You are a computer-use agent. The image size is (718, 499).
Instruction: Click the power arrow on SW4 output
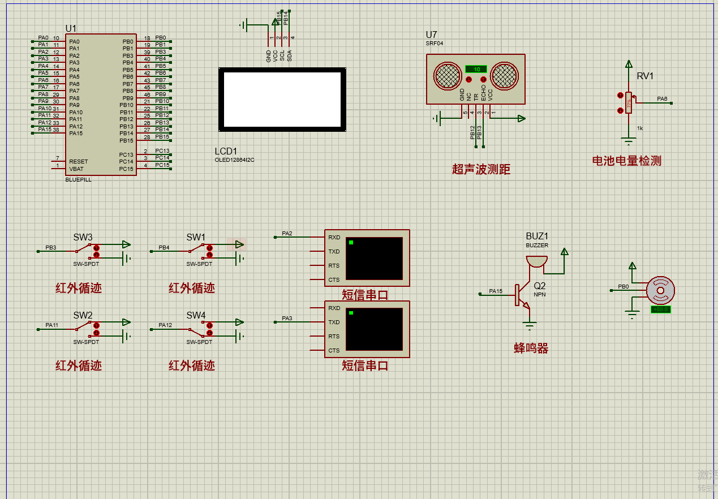pyautogui.click(x=239, y=322)
